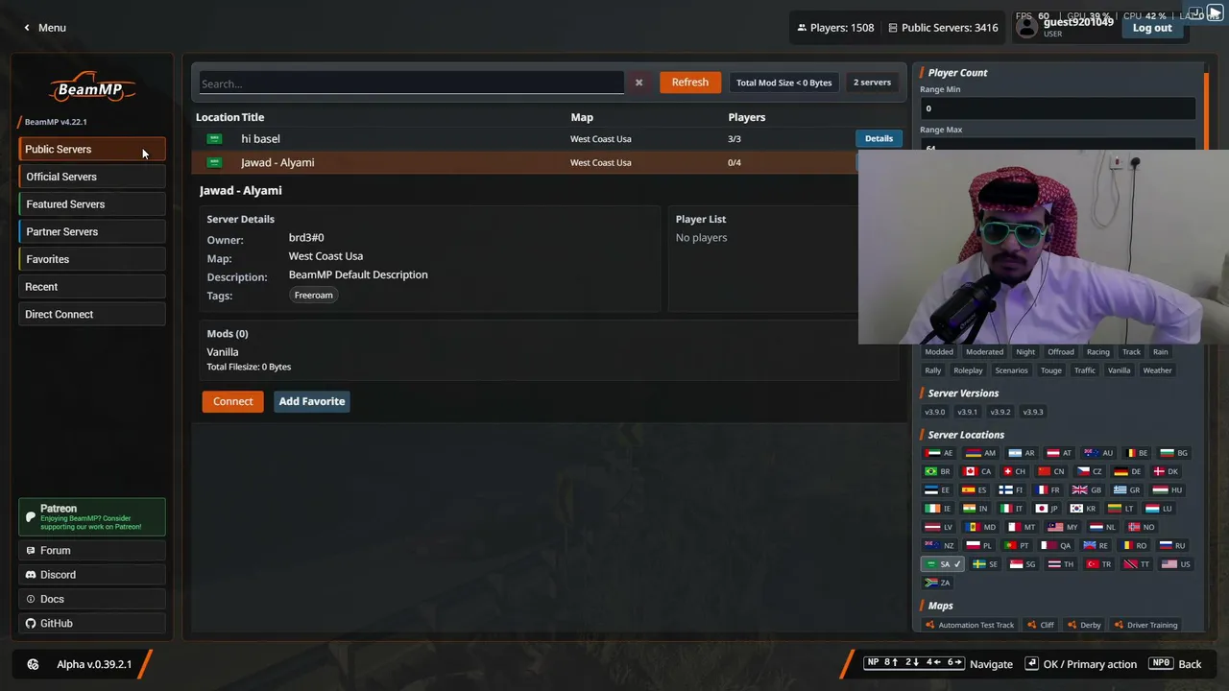Click the Connect button
This screenshot has width=1229, height=691.
pyautogui.click(x=233, y=401)
